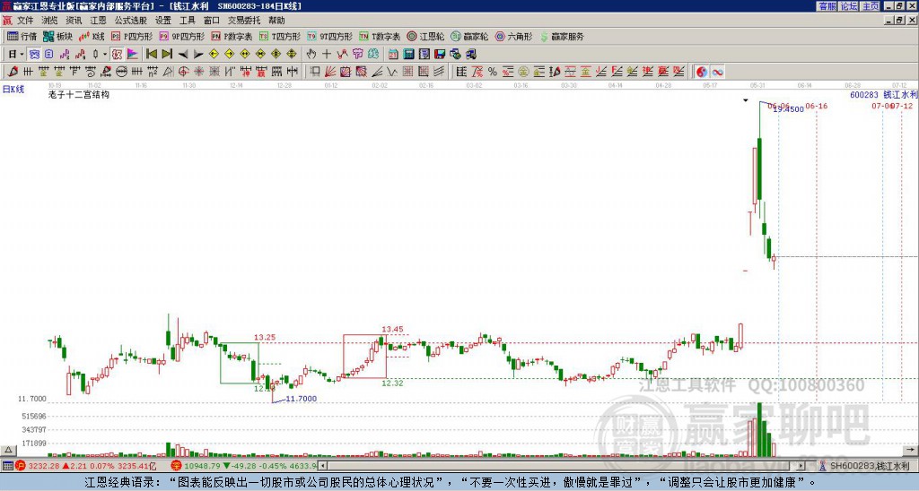
Task: Select the crosshair cursor tool
Action: (x=327, y=54)
